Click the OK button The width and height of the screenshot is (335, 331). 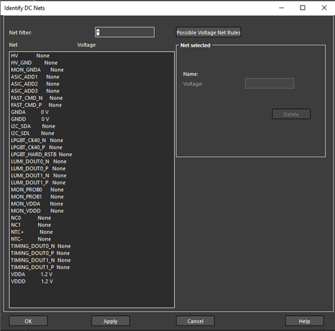click(28, 321)
